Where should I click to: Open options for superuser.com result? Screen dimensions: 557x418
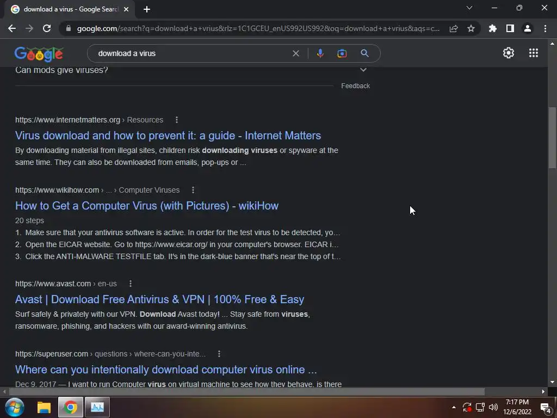point(219,354)
